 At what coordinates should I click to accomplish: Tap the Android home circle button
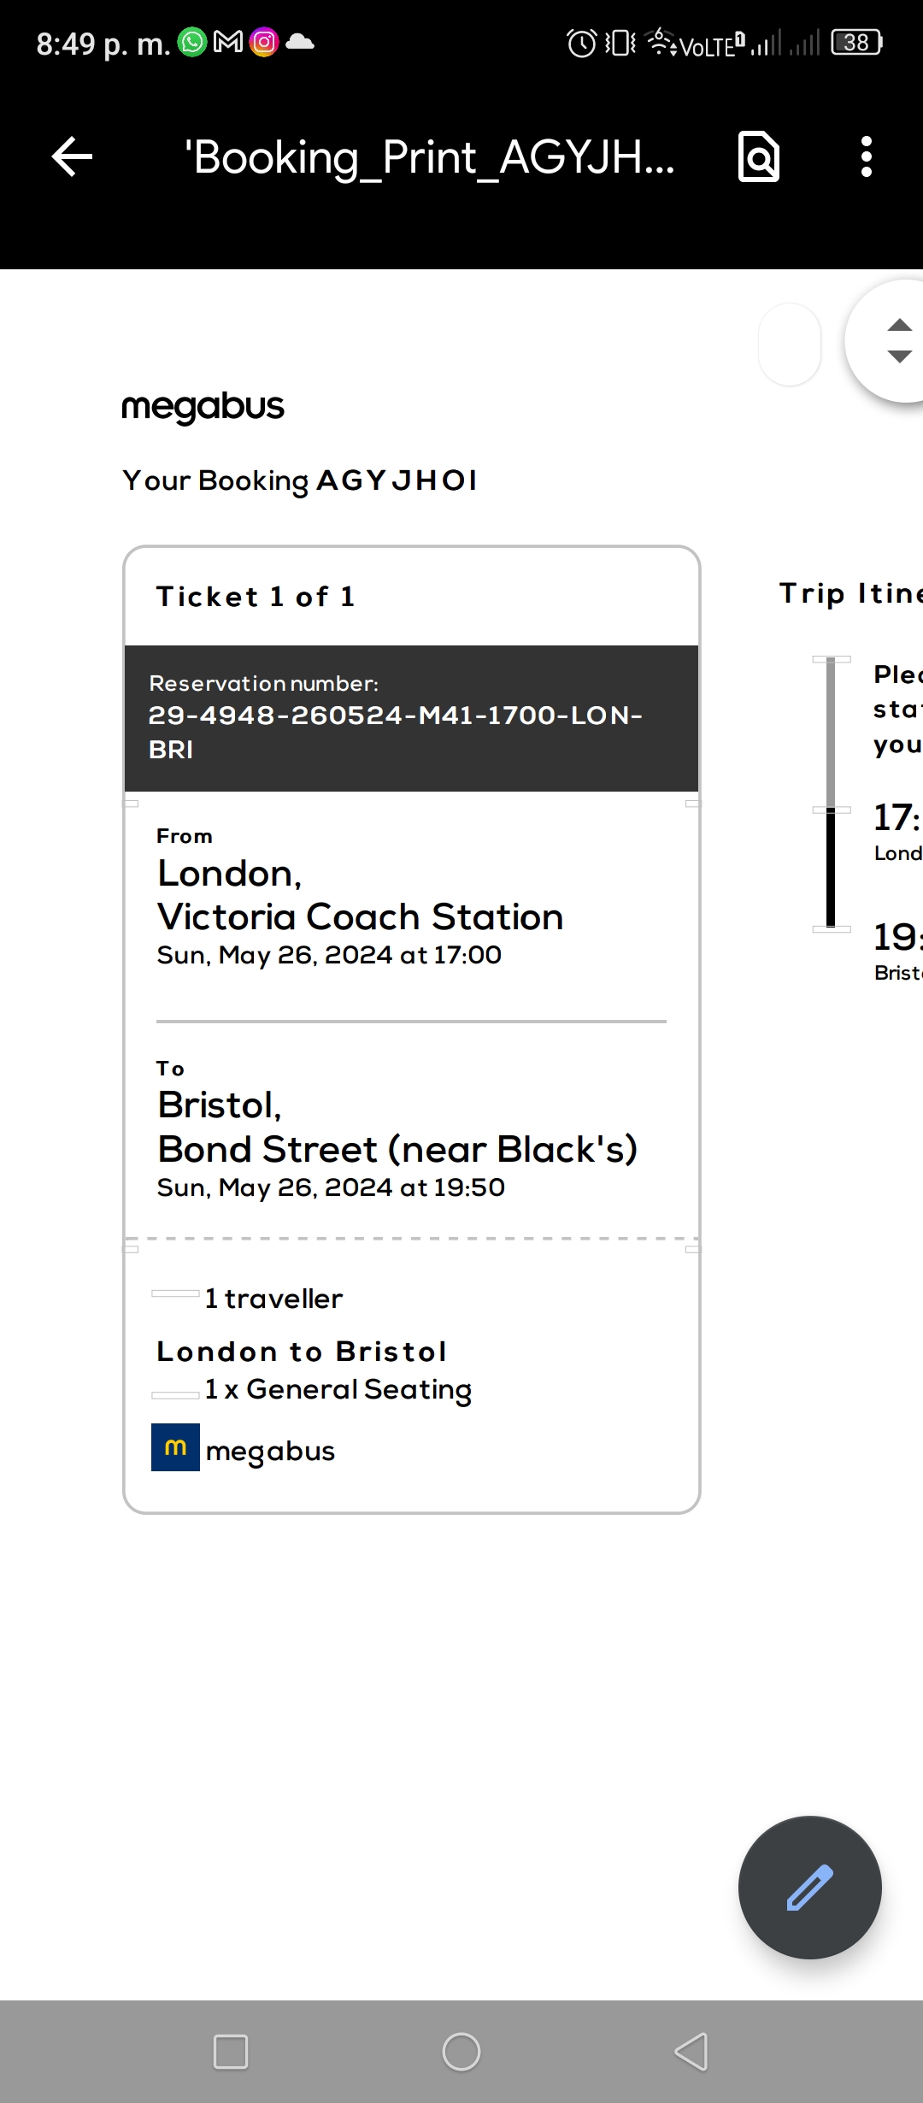tap(461, 2051)
